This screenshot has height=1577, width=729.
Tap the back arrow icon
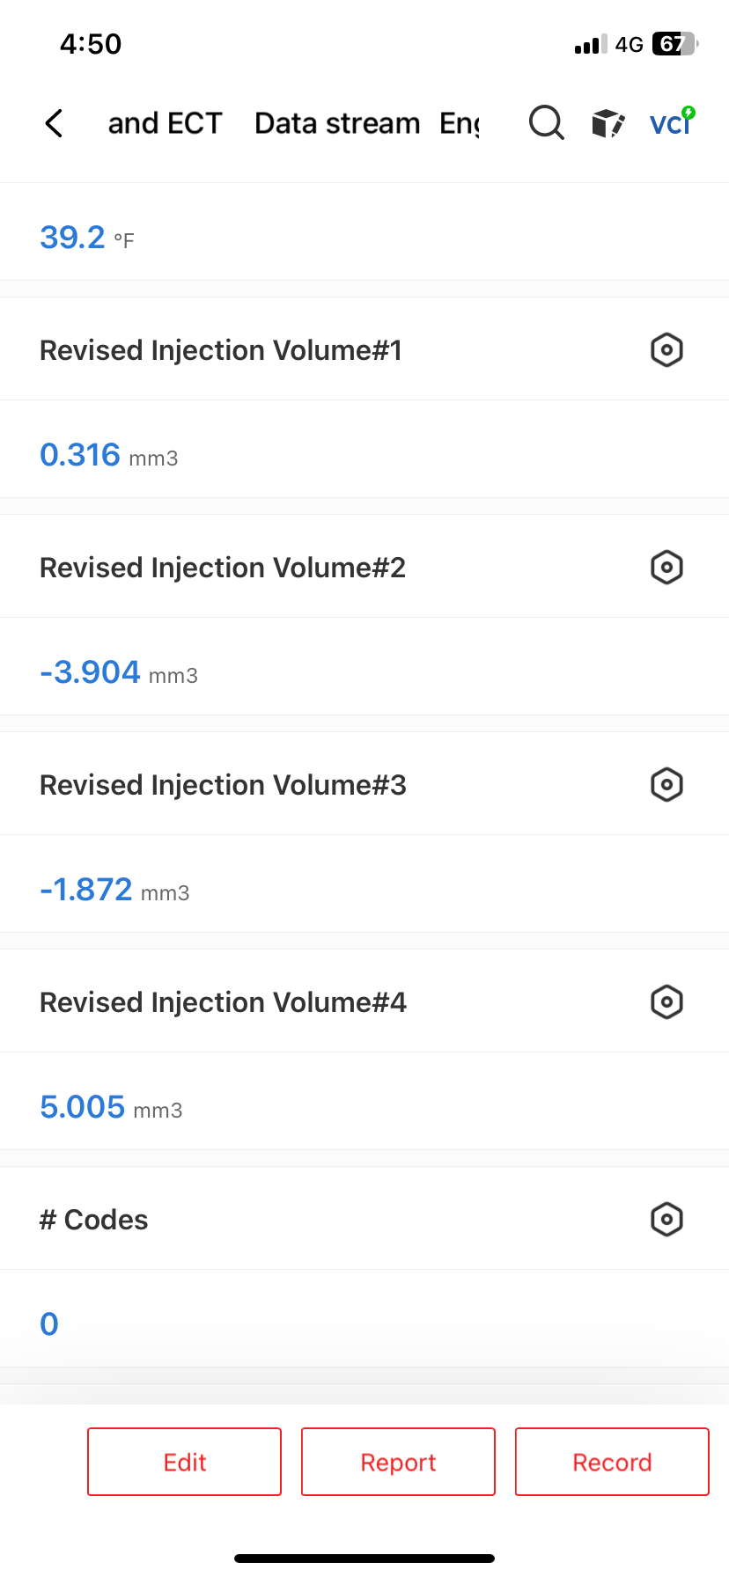pyautogui.click(x=54, y=123)
